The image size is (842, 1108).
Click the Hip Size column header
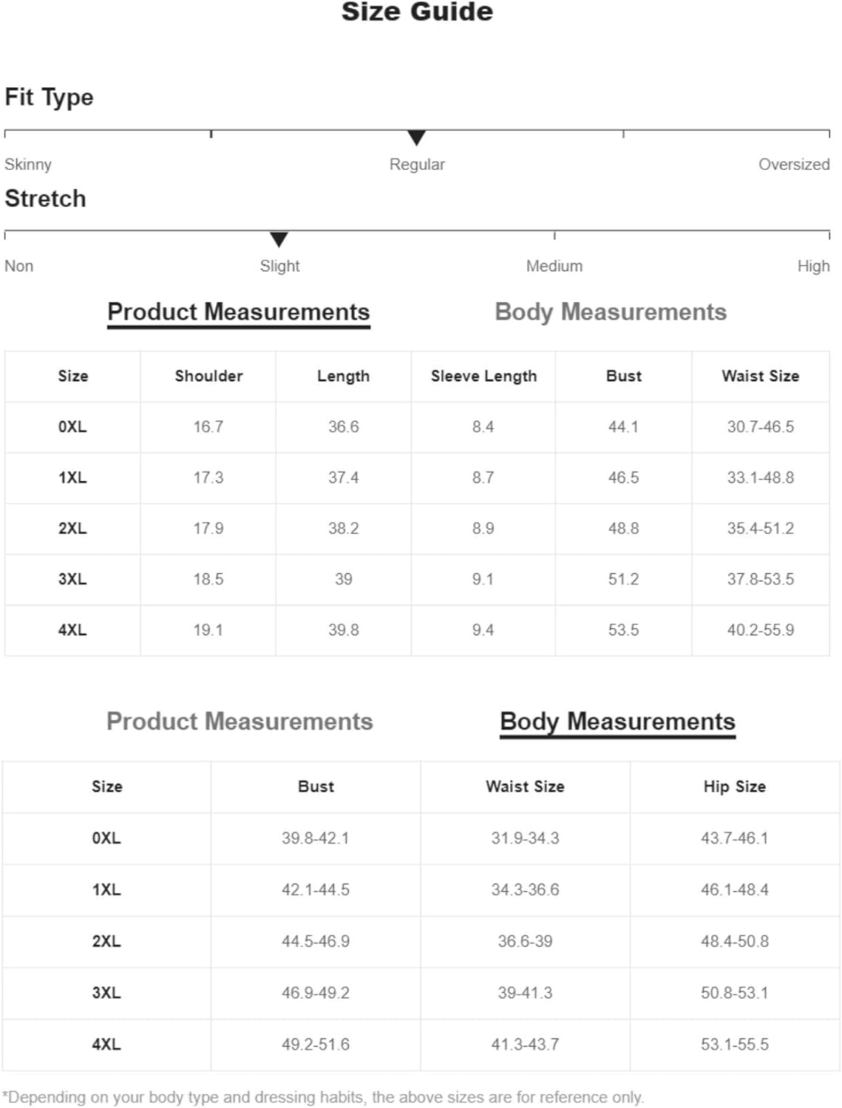[x=734, y=787]
